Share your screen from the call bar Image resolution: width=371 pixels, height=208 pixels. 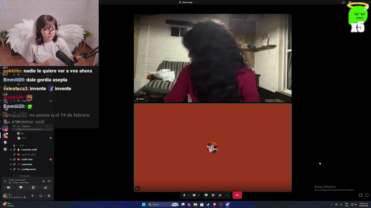point(206,195)
